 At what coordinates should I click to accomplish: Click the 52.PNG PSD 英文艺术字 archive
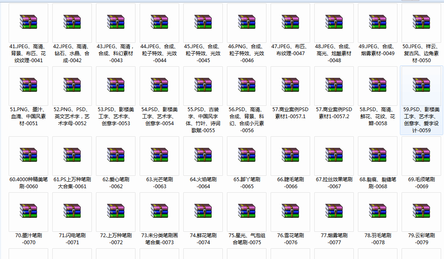click(72, 86)
